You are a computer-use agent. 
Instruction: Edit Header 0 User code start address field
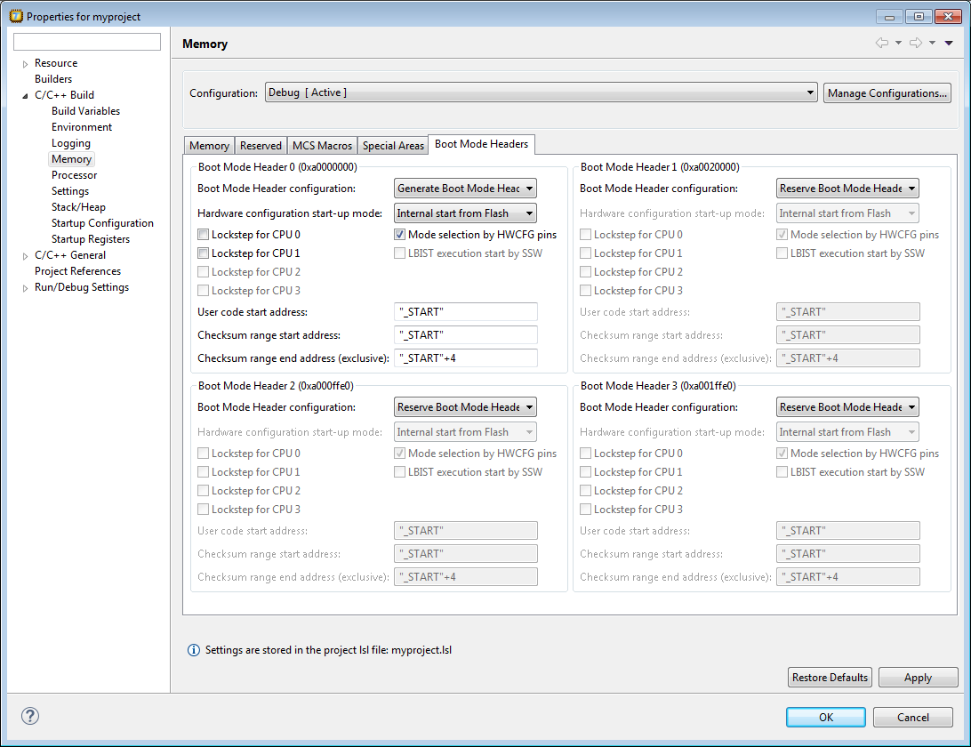466,311
